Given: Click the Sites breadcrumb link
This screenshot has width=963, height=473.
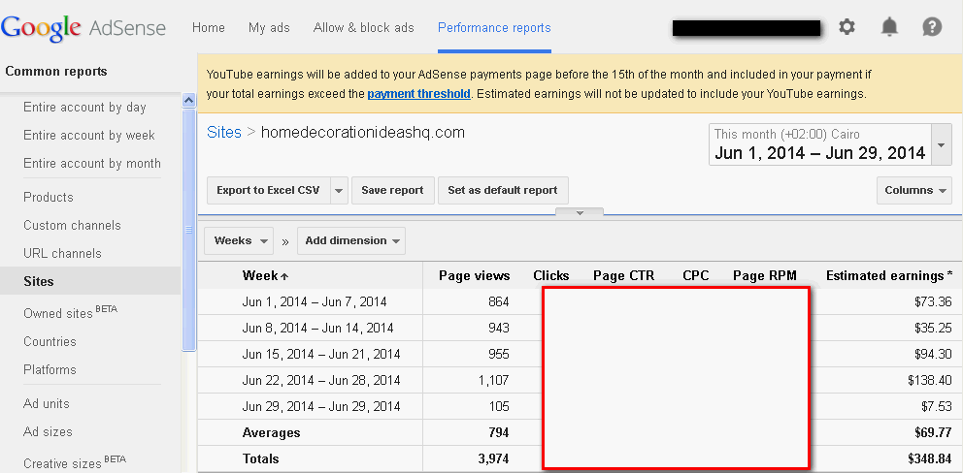Looking at the screenshot, I should pyautogui.click(x=224, y=132).
